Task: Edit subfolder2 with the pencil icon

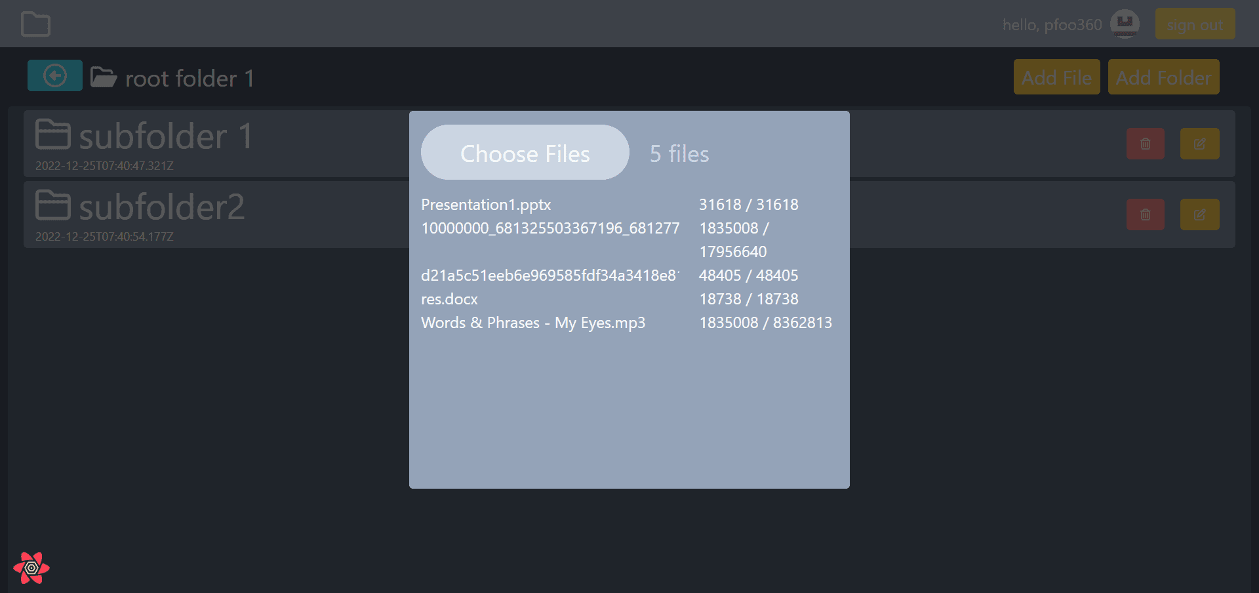Action: click(1199, 215)
